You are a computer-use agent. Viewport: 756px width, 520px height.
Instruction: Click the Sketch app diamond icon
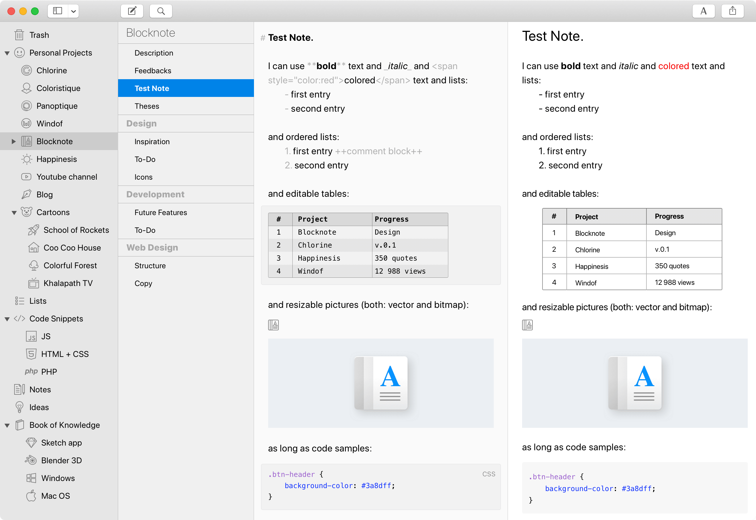[31, 443]
